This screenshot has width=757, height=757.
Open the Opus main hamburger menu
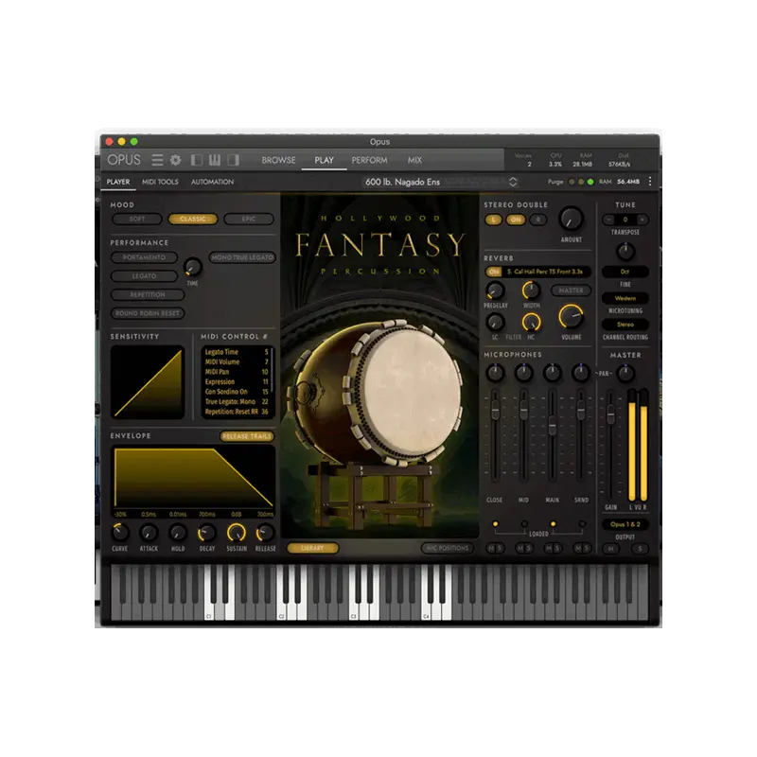pos(157,160)
